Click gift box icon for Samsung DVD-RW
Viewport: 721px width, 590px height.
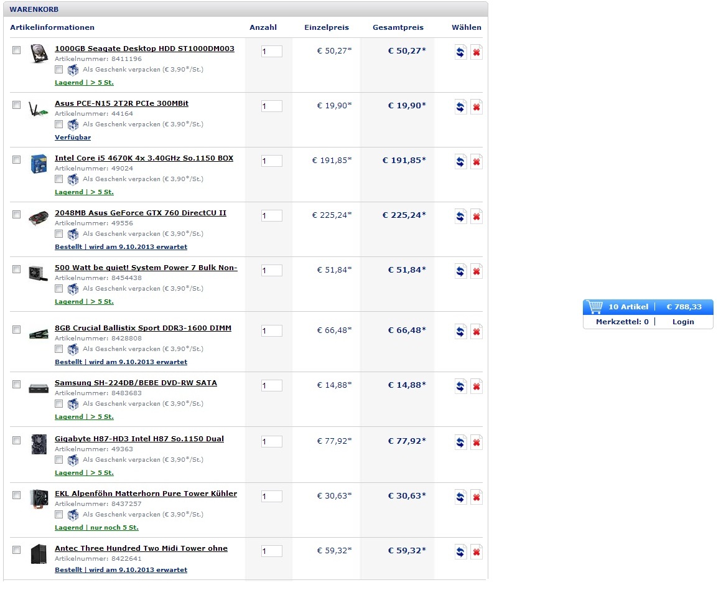click(x=73, y=404)
